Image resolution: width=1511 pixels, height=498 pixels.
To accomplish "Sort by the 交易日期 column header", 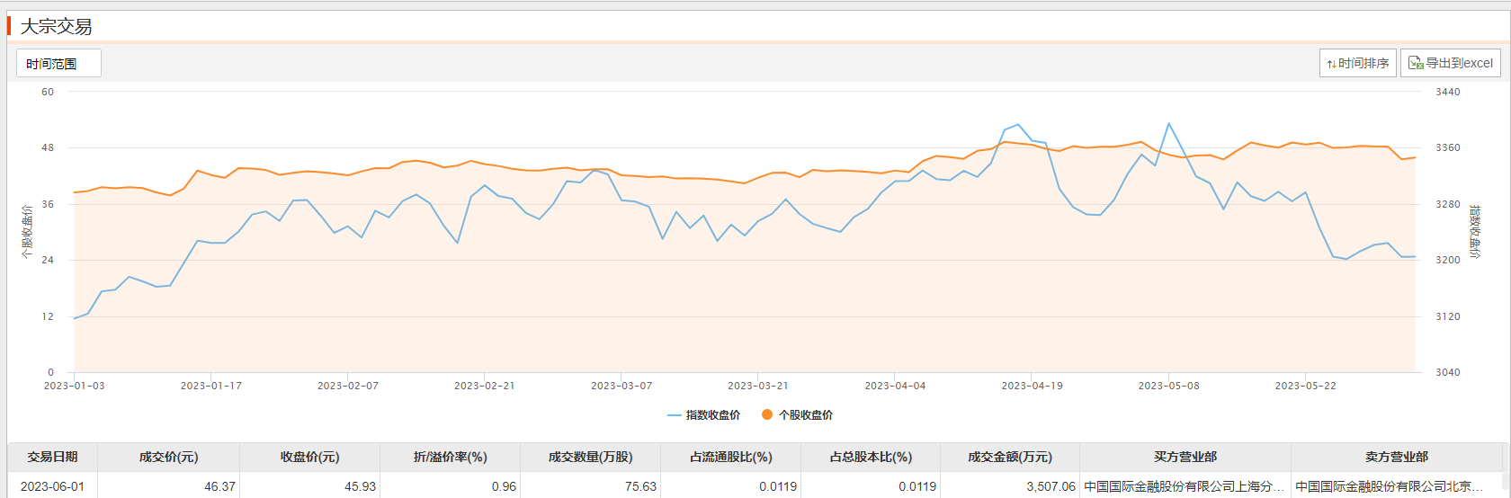I will pyautogui.click(x=52, y=457).
